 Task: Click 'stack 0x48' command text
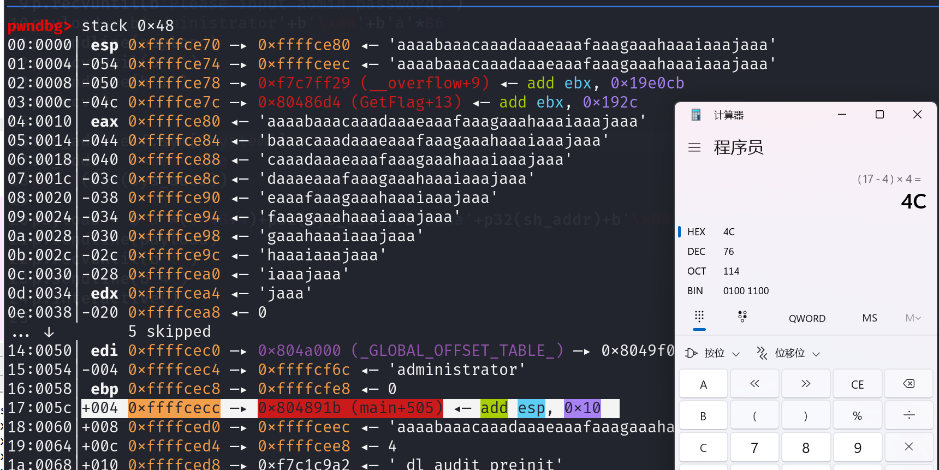pos(128,26)
